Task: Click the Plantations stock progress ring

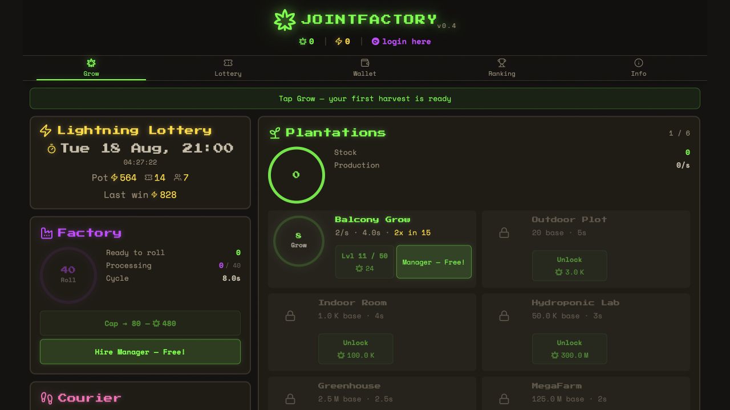Action: pos(297,175)
